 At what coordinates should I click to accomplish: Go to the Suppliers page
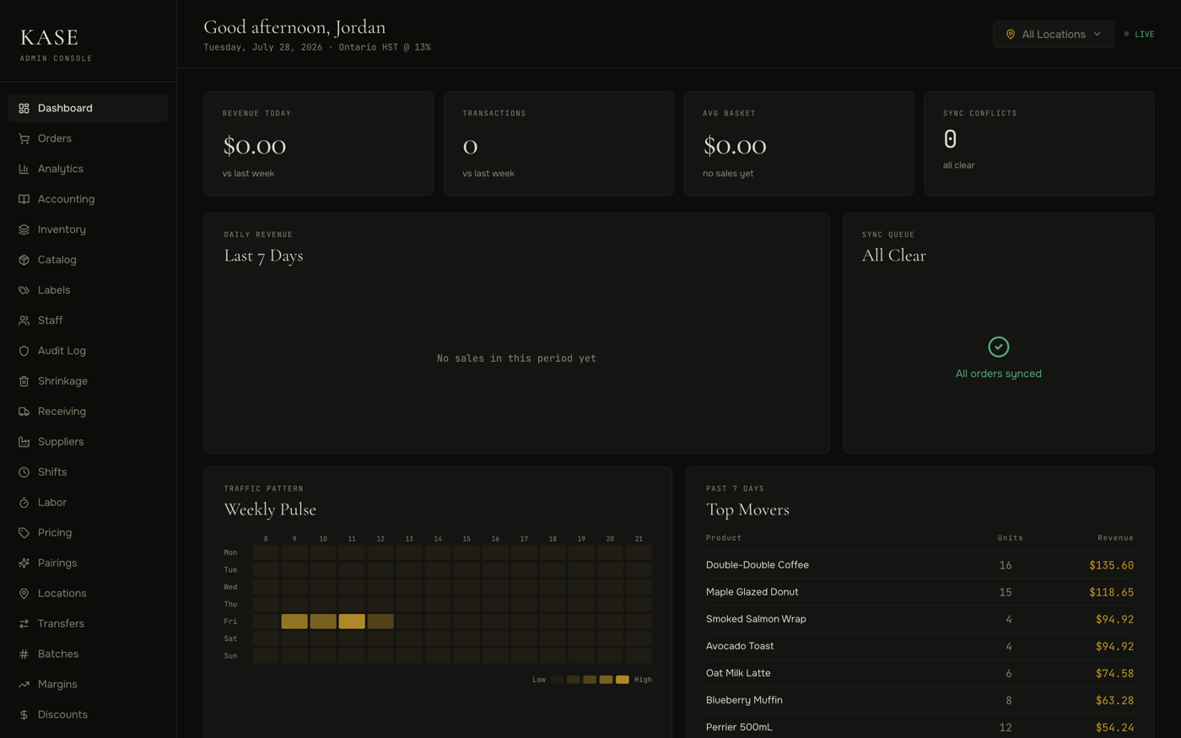pos(89,442)
